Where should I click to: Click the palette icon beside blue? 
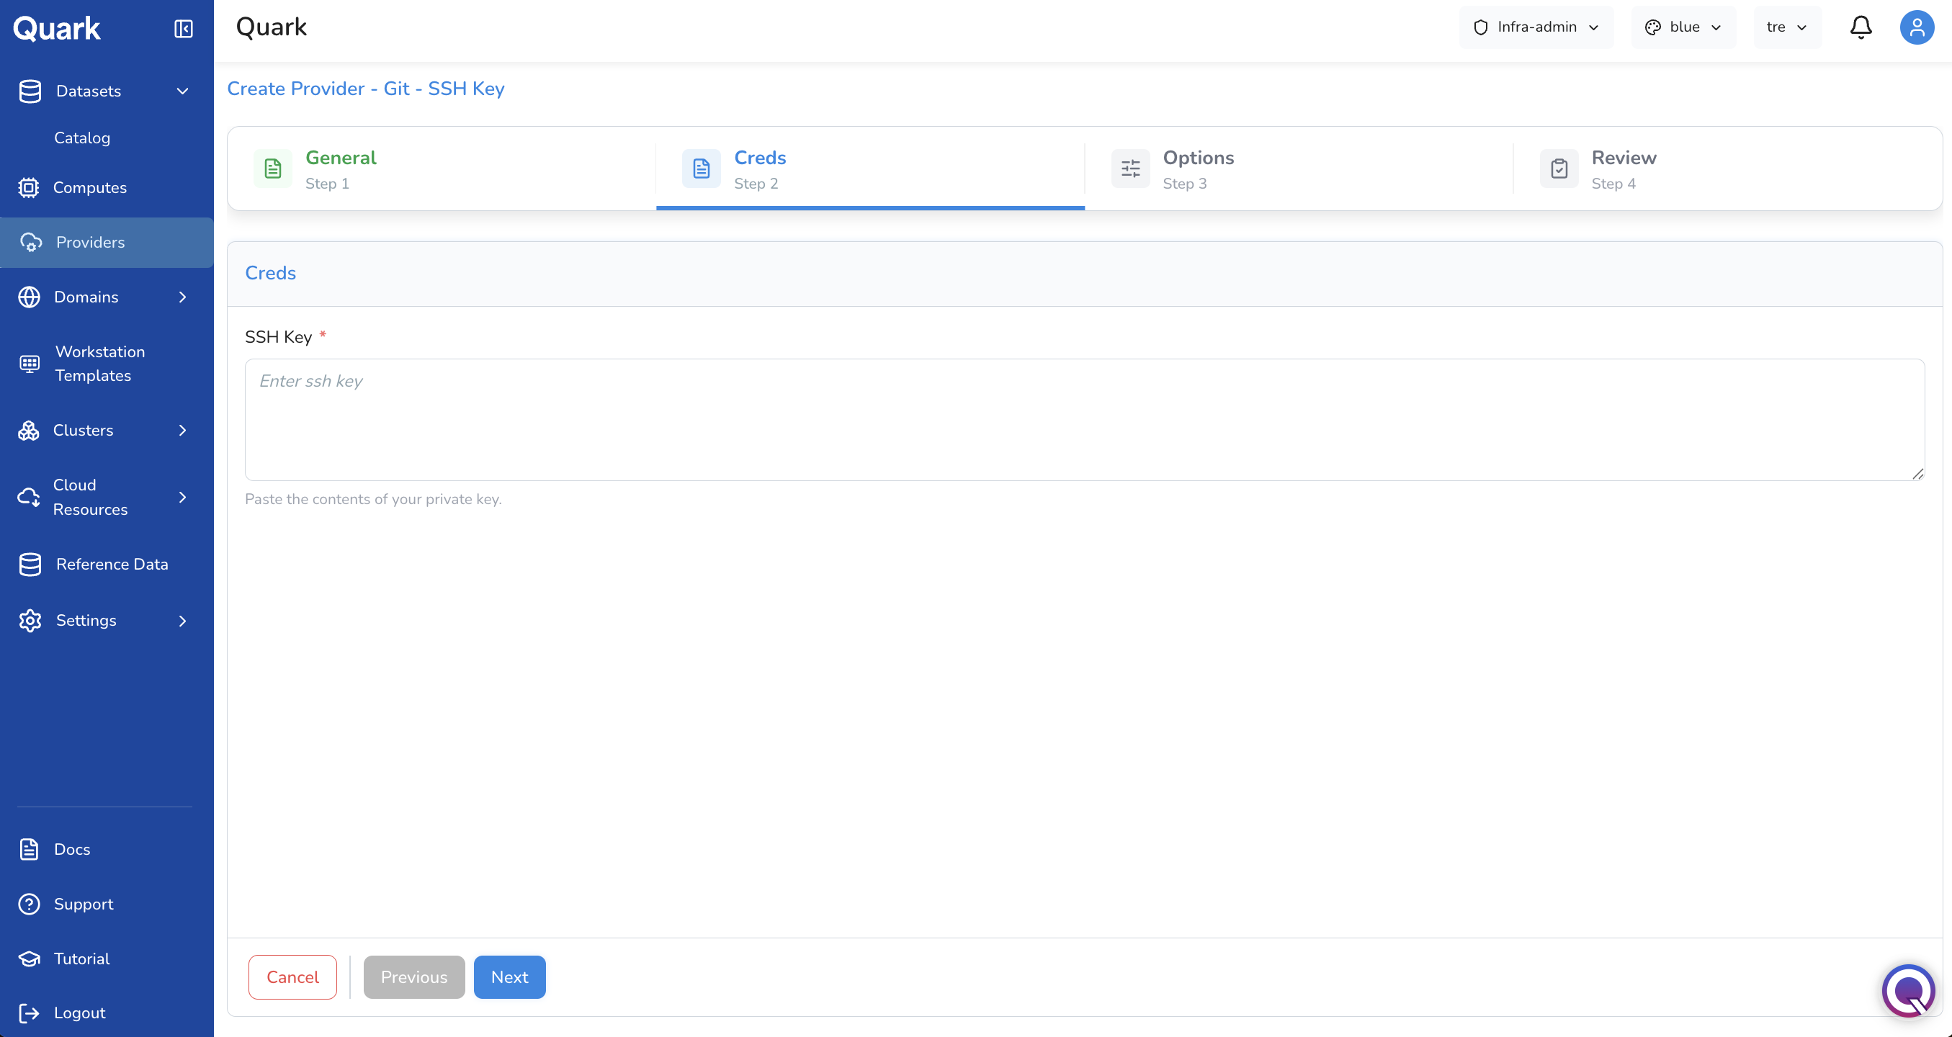(1652, 27)
